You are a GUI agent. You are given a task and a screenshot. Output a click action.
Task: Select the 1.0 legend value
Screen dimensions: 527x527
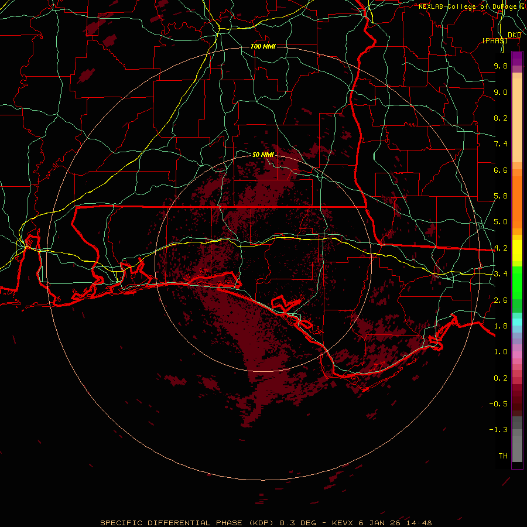(501, 352)
